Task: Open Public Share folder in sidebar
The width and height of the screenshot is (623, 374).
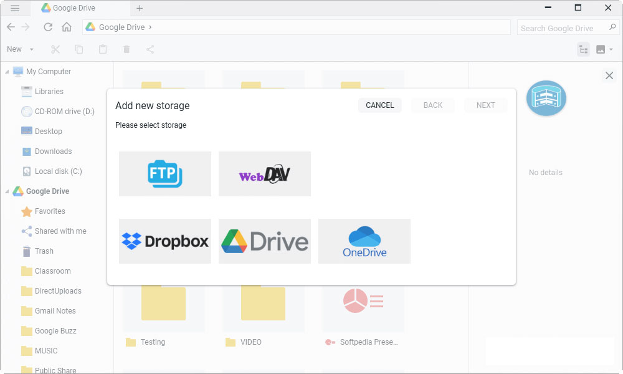Action: [55, 370]
